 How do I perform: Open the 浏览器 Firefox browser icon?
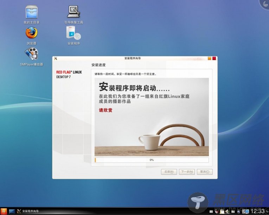coord(32,36)
